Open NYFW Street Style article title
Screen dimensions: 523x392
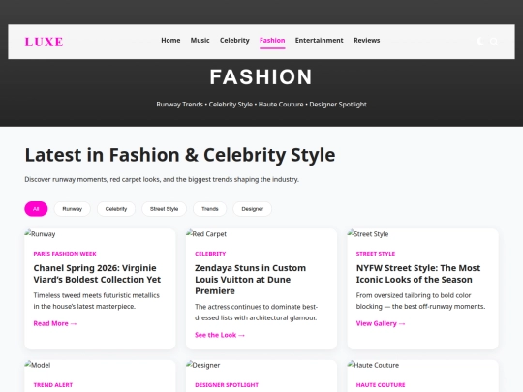click(x=418, y=274)
